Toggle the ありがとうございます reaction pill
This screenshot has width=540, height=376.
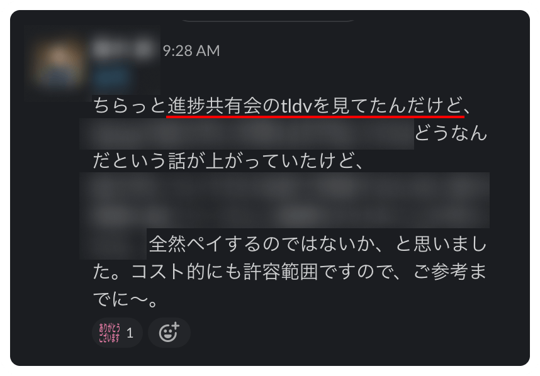tap(117, 333)
